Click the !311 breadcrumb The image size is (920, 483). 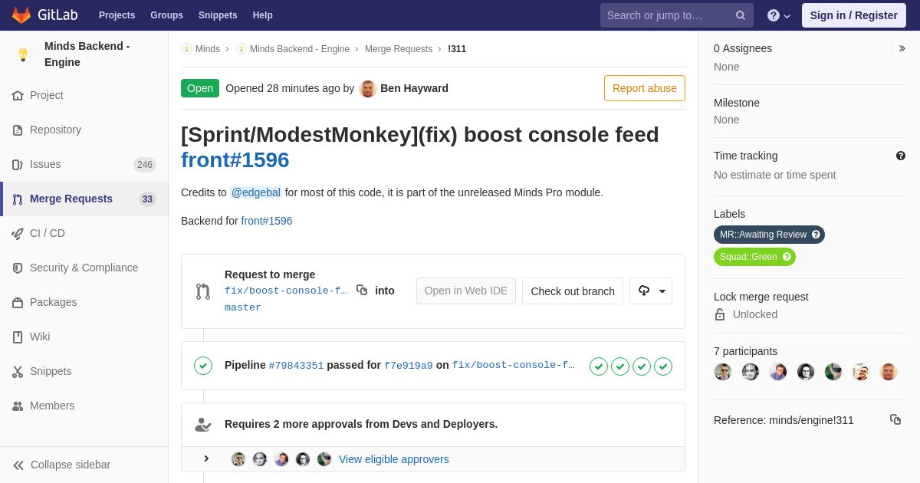click(x=457, y=49)
